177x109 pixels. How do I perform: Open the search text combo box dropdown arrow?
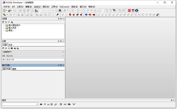pyautogui.click(x=37, y=104)
